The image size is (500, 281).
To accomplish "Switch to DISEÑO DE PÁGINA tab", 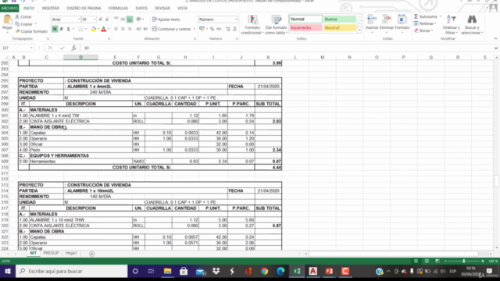I will 84,8.
